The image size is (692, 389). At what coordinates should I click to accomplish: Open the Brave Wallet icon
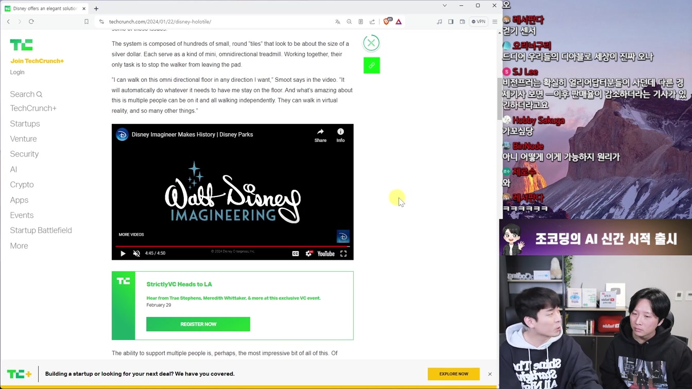462,22
